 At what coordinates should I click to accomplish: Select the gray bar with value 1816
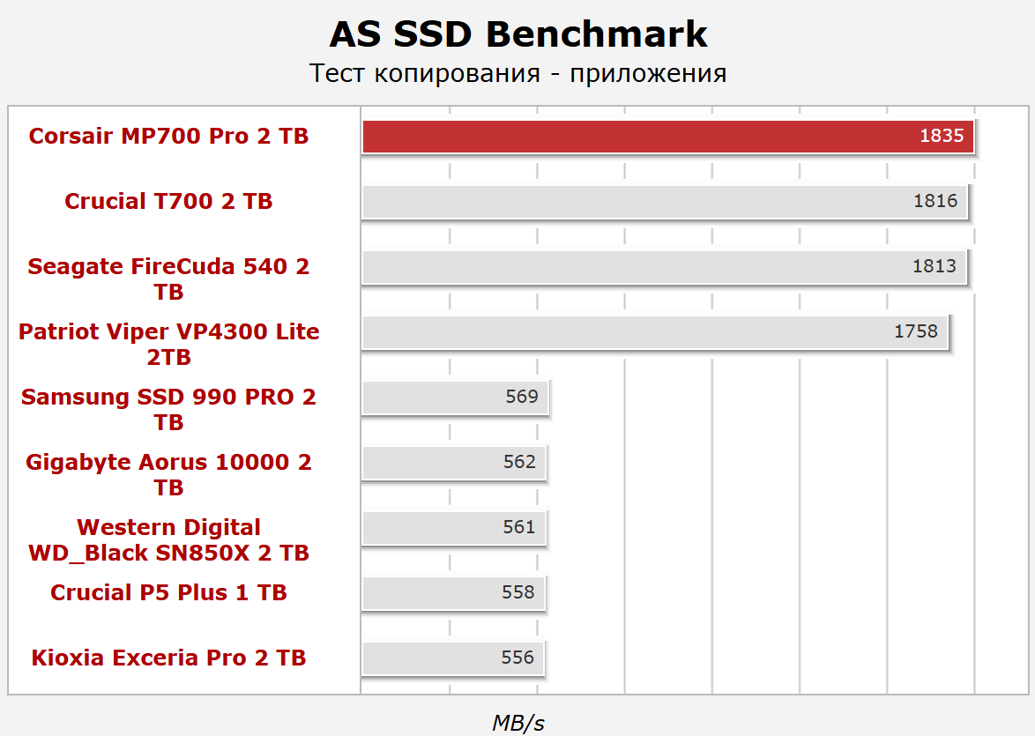tap(665, 202)
